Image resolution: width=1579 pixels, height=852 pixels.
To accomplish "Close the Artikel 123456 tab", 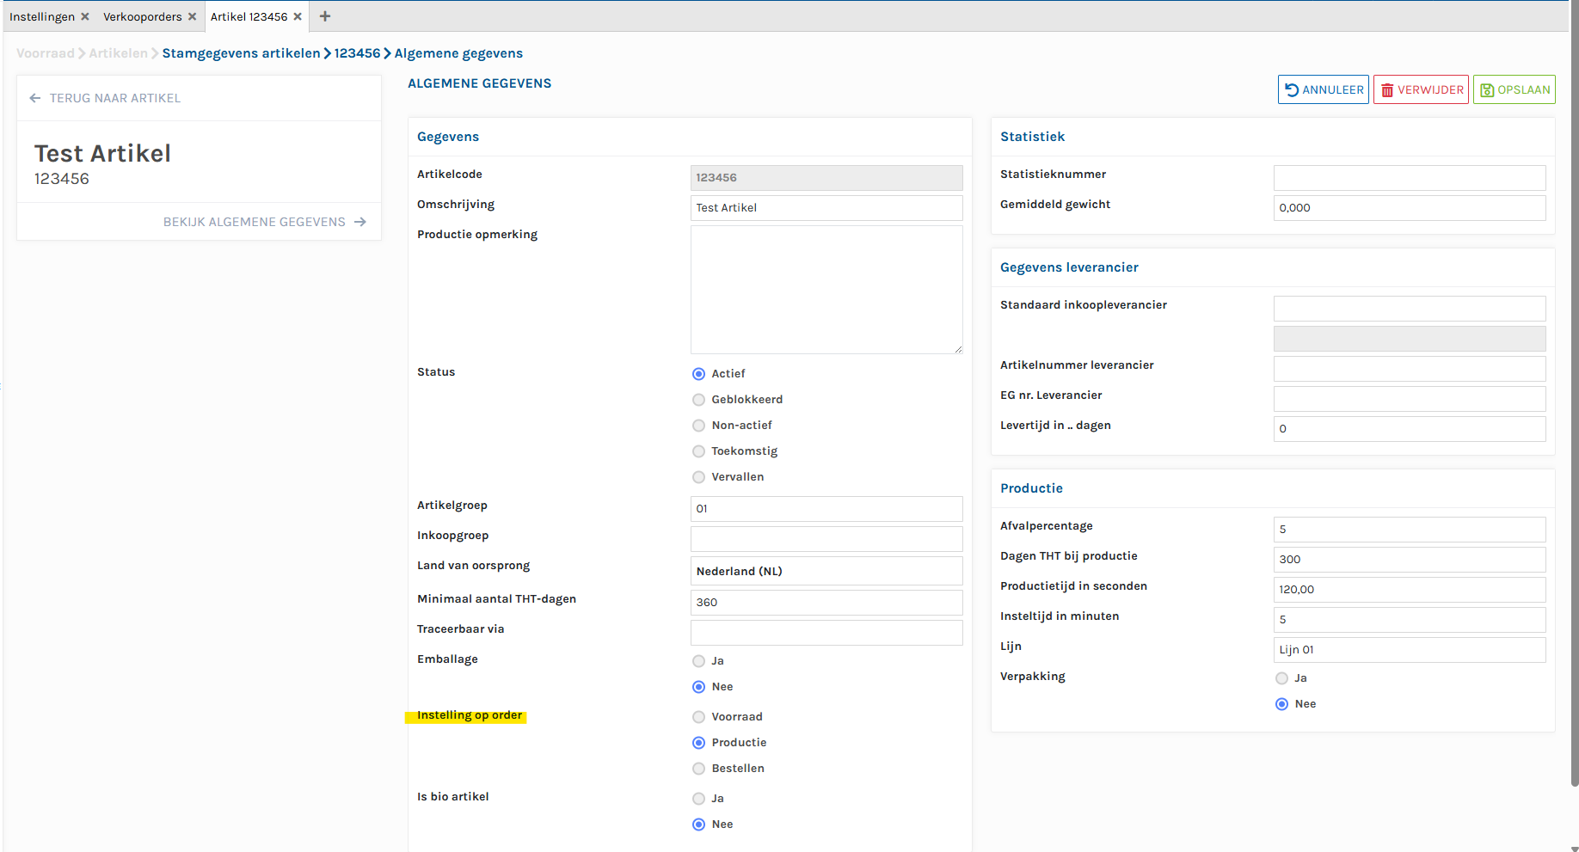I will coord(298,16).
